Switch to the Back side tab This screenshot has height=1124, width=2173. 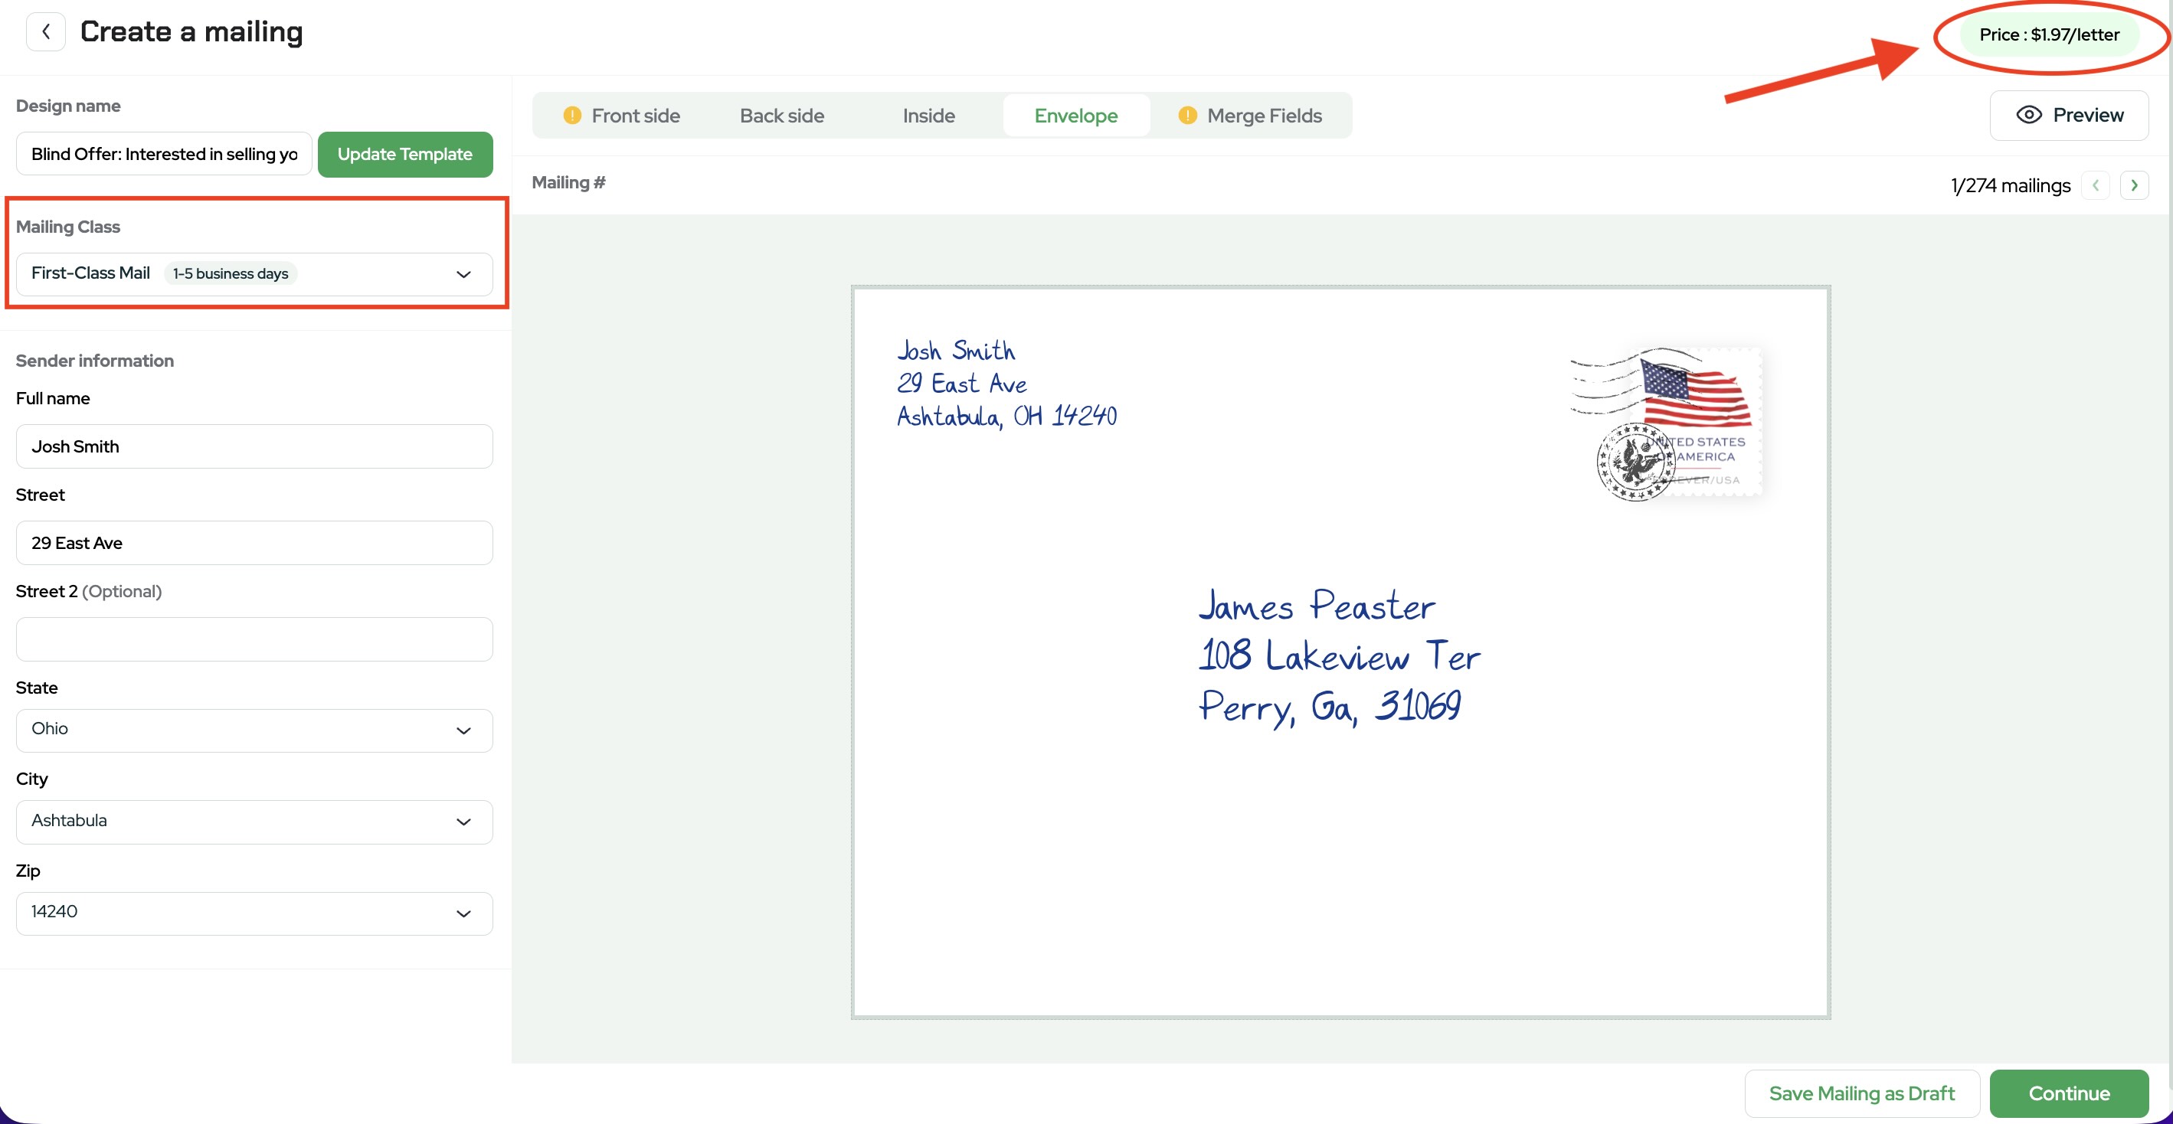click(781, 116)
